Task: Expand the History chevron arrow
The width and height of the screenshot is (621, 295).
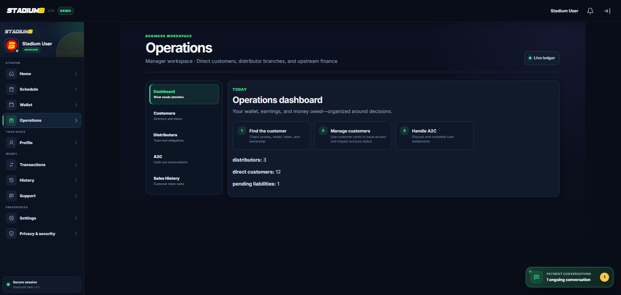Action: (x=76, y=180)
